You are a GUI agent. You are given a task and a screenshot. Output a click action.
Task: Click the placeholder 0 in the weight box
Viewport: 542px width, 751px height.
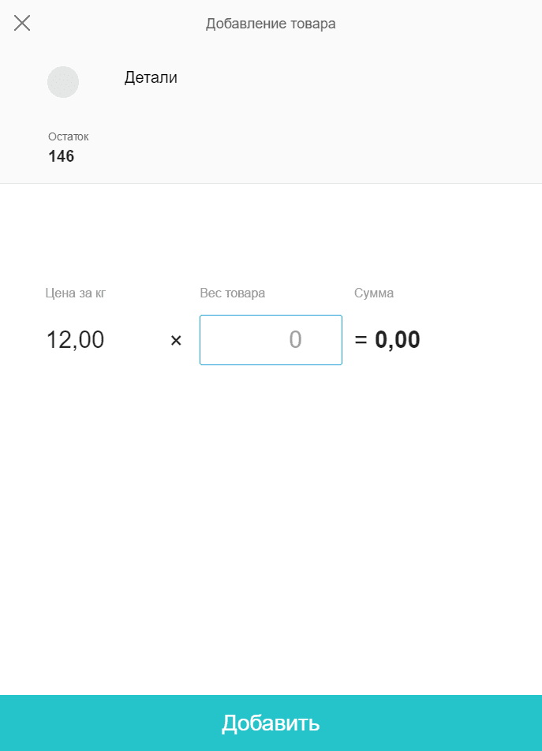click(295, 340)
